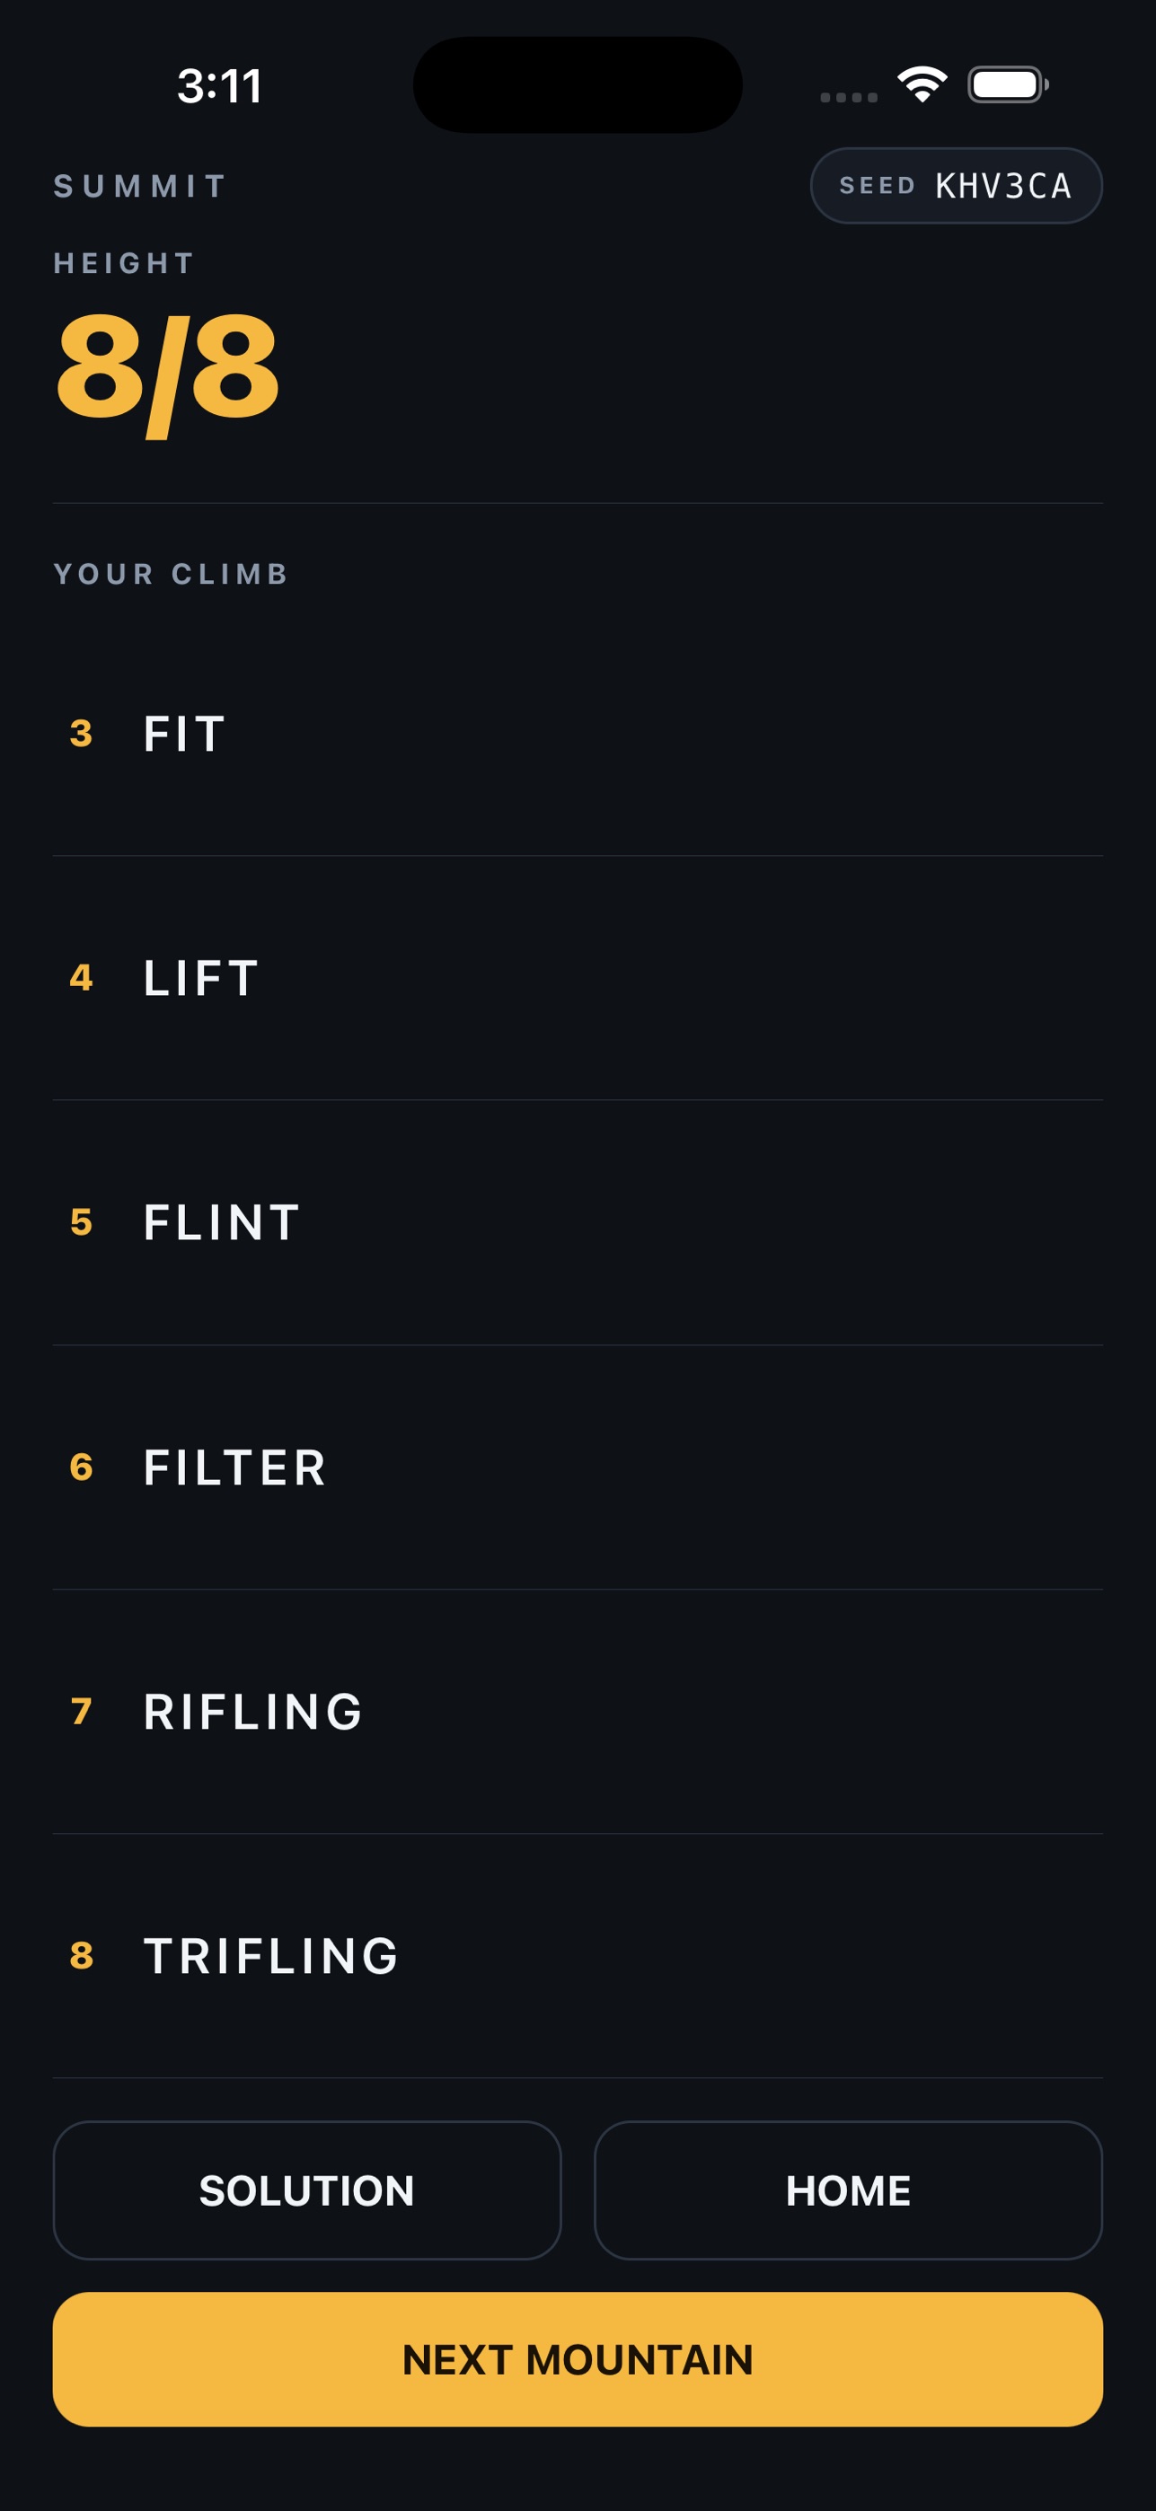Screen dimensions: 1156x2511
Task: Open the SOLUTION button
Action: tap(307, 2189)
